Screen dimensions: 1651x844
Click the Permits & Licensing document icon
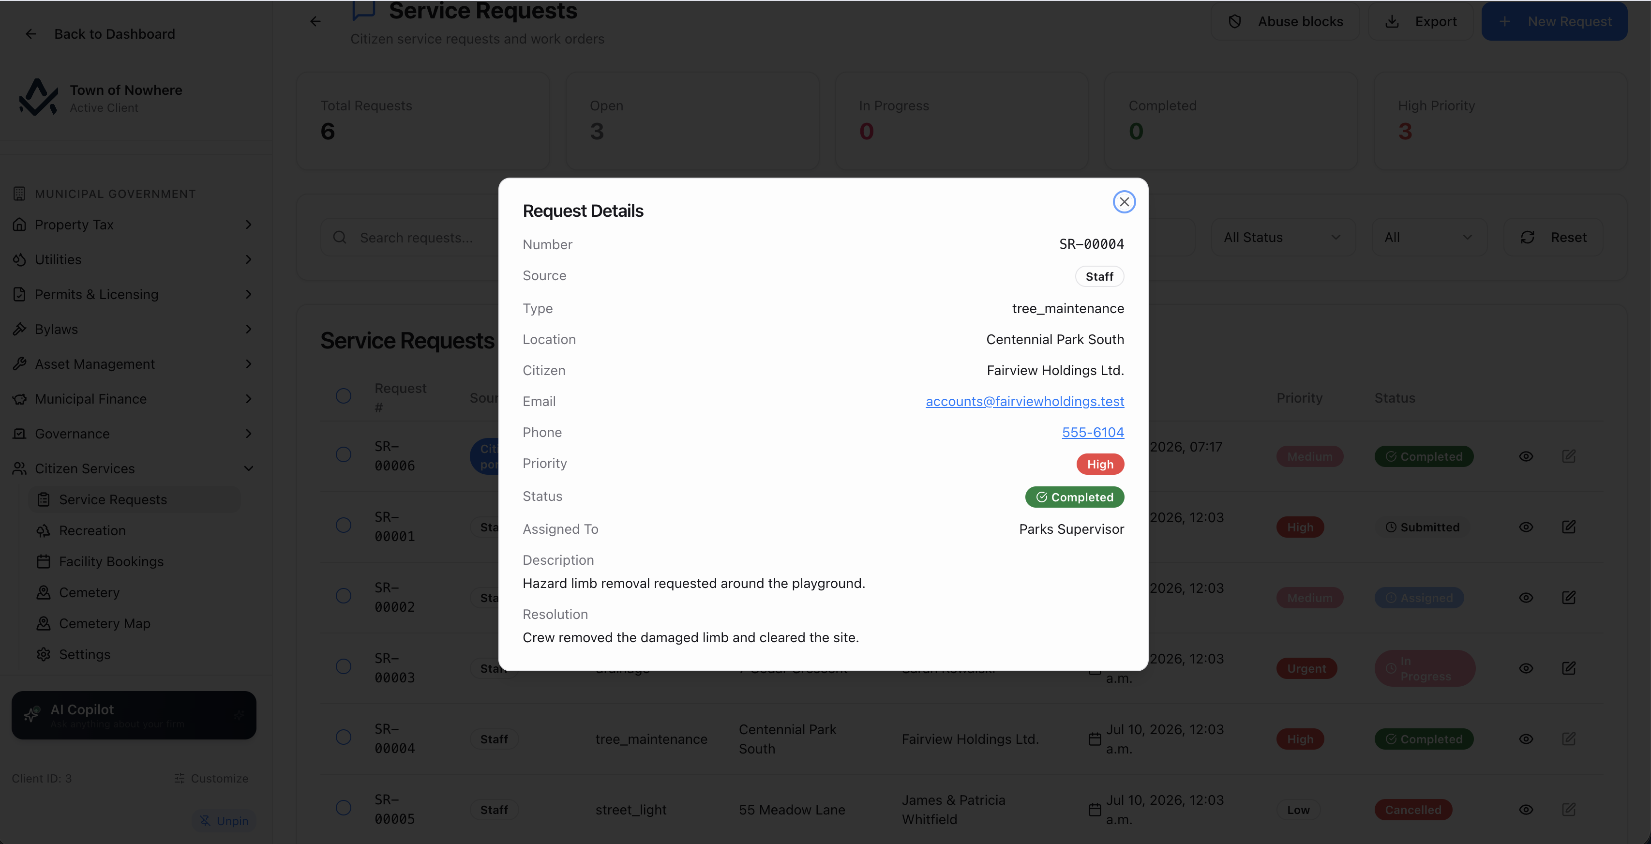coord(20,294)
